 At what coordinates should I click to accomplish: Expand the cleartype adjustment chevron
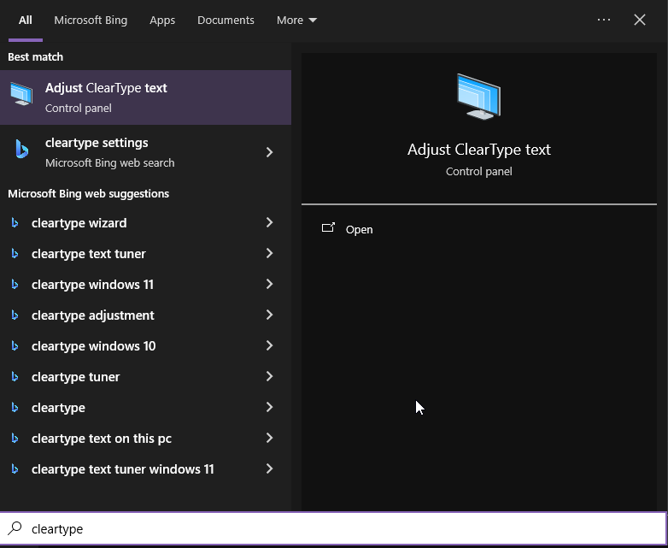269,315
